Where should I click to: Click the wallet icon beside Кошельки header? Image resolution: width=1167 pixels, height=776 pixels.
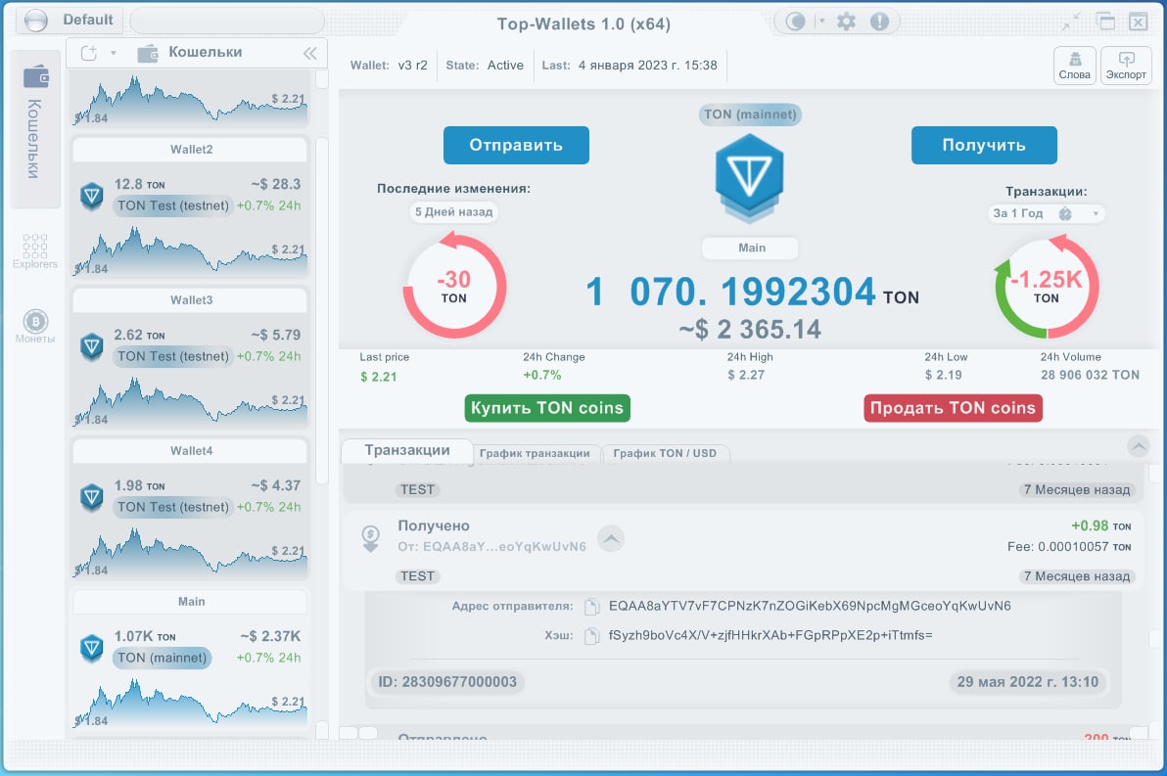pos(148,53)
